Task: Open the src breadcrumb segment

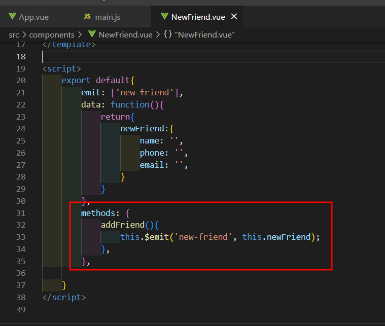Action: click(14, 35)
